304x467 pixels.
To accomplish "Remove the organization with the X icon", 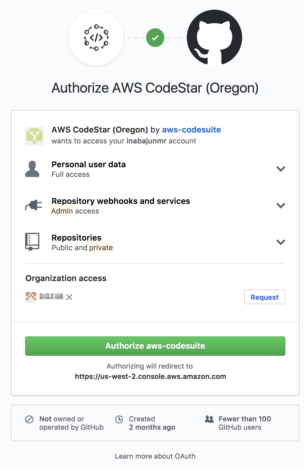I will tap(69, 297).
